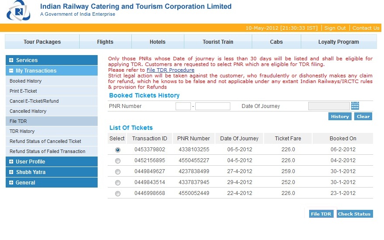Select radio button for PNR 4338103255

[117, 150]
